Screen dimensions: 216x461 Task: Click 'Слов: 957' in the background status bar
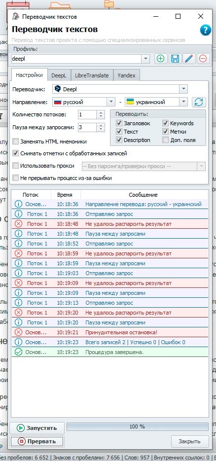tap(138, 458)
